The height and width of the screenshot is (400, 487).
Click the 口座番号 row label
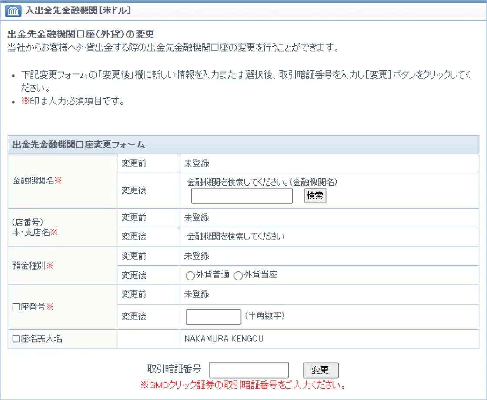tap(33, 307)
